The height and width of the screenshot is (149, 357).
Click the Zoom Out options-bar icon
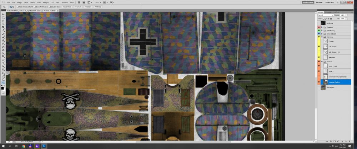[x=13, y=7]
